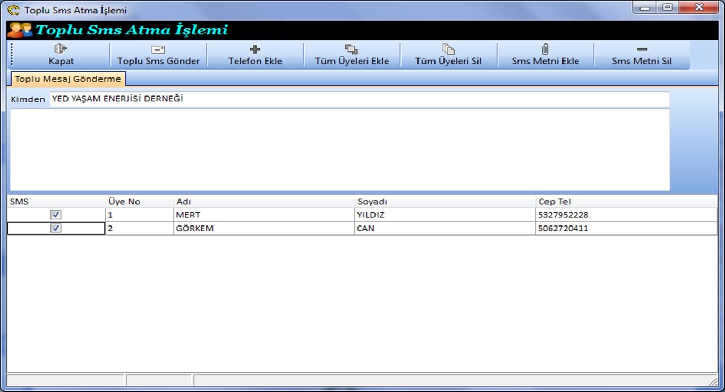725x392 pixels.
Task: Uncheck SMS checkbox for GÖRKEM CAN
Action: tap(56, 228)
